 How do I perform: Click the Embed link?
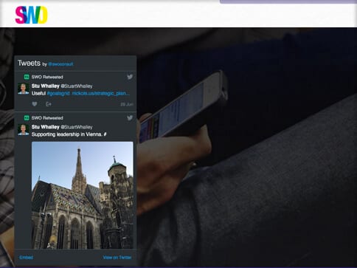26,258
